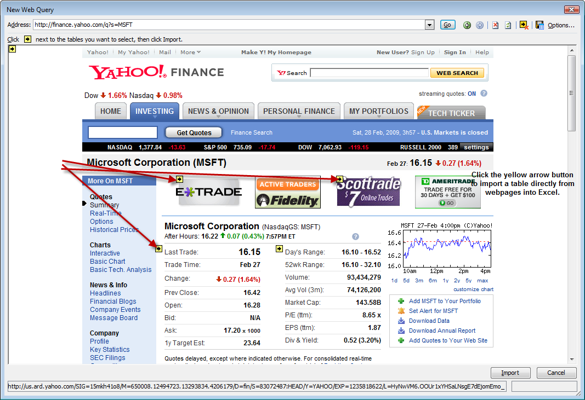Click the Import button
This screenshot has height=400, width=585.
pyautogui.click(x=510, y=373)
